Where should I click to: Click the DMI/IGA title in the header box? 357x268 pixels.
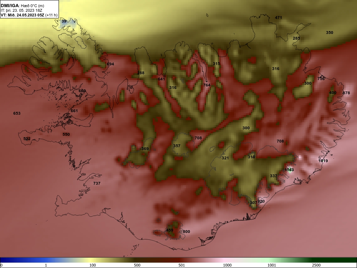click(10, 6)
